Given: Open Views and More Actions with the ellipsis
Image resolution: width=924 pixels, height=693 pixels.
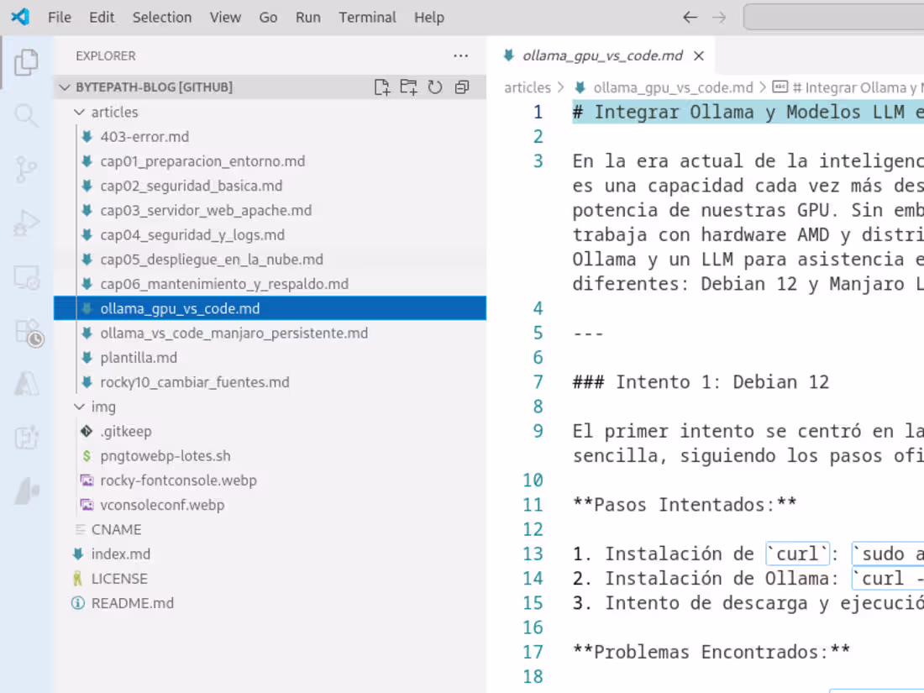Looking at the screenshot, I should pyautogui.click(x=460, y=55).
